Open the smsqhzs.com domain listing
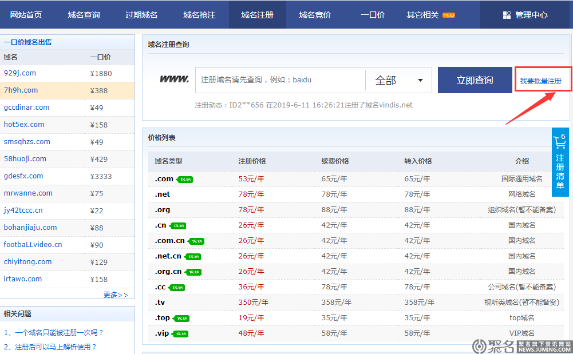 [x=27, y=142]
